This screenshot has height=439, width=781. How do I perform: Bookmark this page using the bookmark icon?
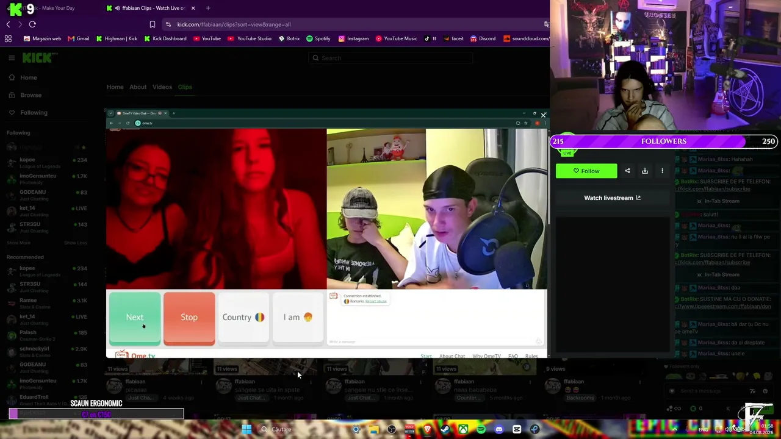pyautogui.click(x=153, y=24)
